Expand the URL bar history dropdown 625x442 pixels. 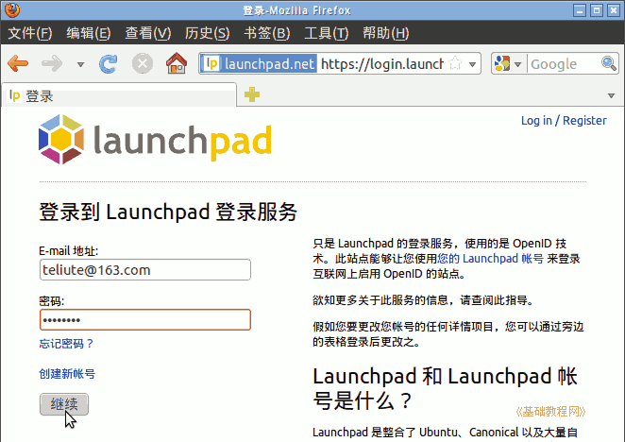[x=473, y=64]
